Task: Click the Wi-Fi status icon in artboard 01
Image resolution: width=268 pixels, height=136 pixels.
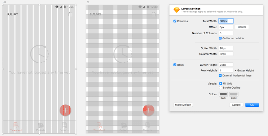Action: pos(57,7)
